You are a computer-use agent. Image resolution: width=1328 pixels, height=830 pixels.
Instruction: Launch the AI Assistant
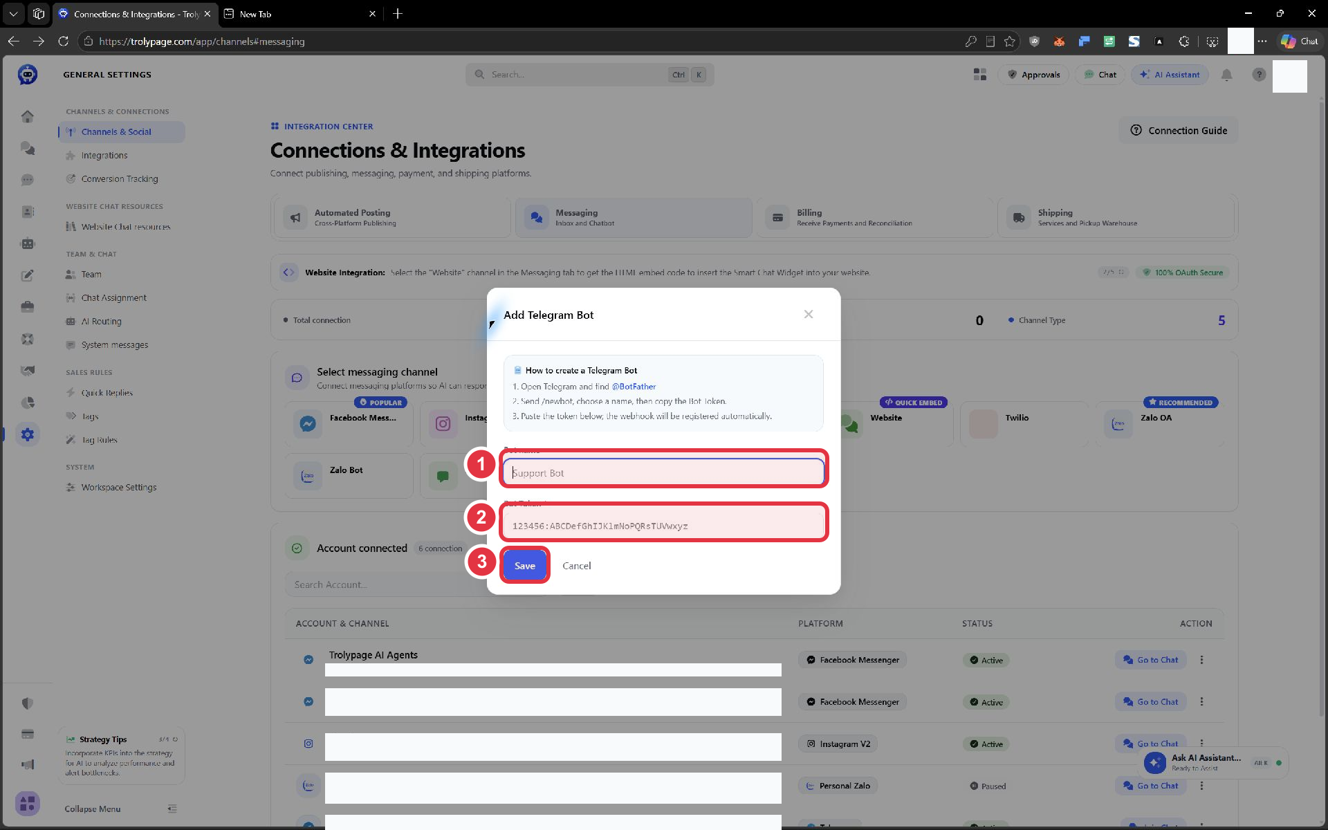tap(1170, 75)
